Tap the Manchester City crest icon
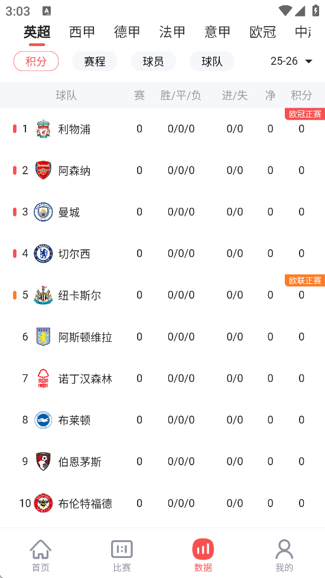This screenshot has width=325, height=578. pos(43,212)
